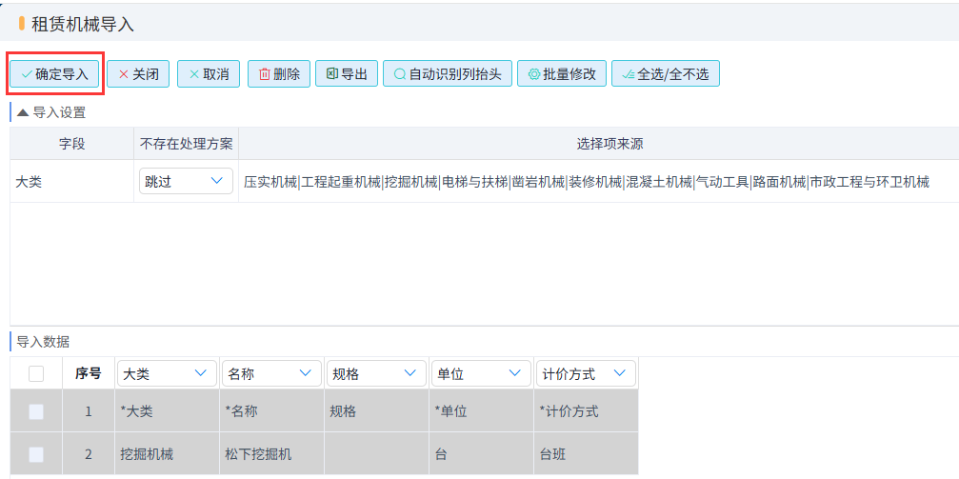This screenshot has width=959, height=479.
Task: Click row number 2 cell
Action: [88, 454]
